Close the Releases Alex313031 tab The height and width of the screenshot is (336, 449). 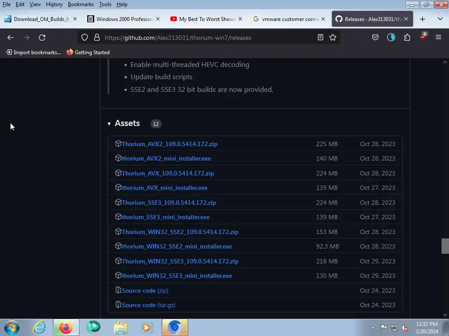point(406,19)
